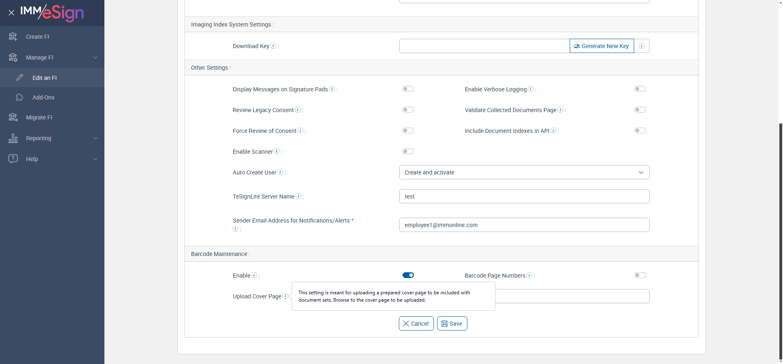The width and height of the screenshot is (783, 364).
Task: Click the Add-Ons puzzle piece icon
Action: tap(20, 97)
